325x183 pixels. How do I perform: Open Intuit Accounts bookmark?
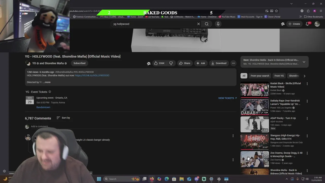click(x=250, y=17)
